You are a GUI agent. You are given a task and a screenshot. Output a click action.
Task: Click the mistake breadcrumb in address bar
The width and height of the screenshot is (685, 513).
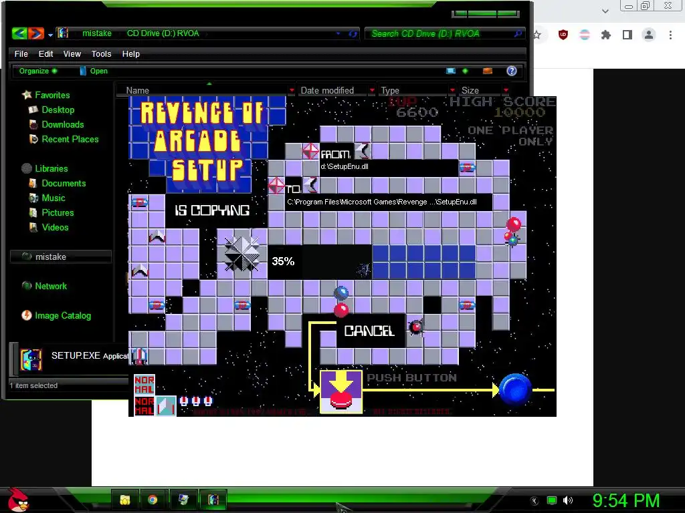pos(96,33)
